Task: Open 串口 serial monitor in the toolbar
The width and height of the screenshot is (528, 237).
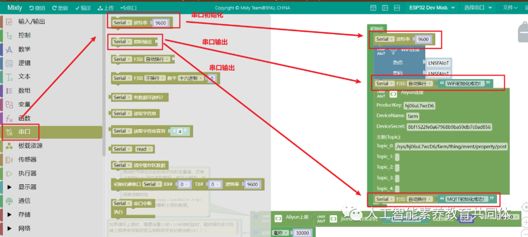Action: click(129, 8)
